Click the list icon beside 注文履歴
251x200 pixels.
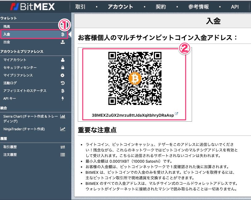click(x=63, y=155)
